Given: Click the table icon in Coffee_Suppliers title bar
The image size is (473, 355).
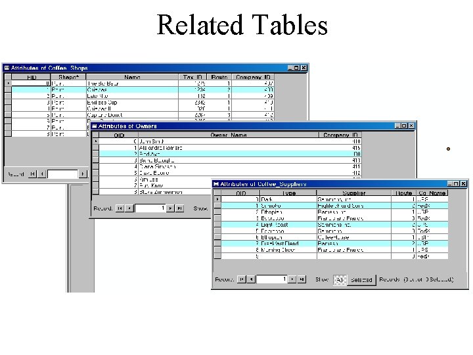Looking at the screenshot, I should [x=216, y=184].
